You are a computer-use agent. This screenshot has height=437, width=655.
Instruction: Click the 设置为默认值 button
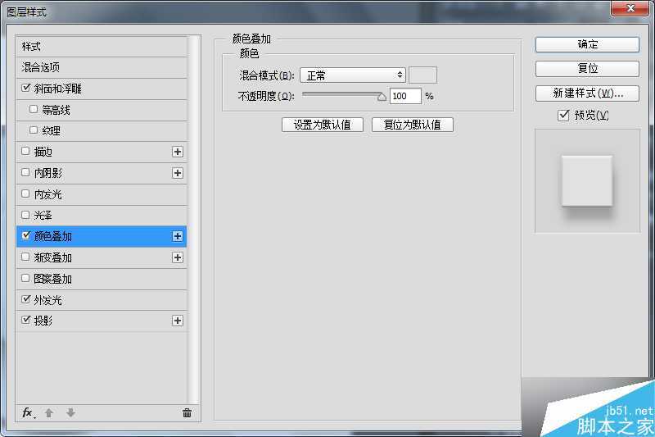click(x=322, y=125)
